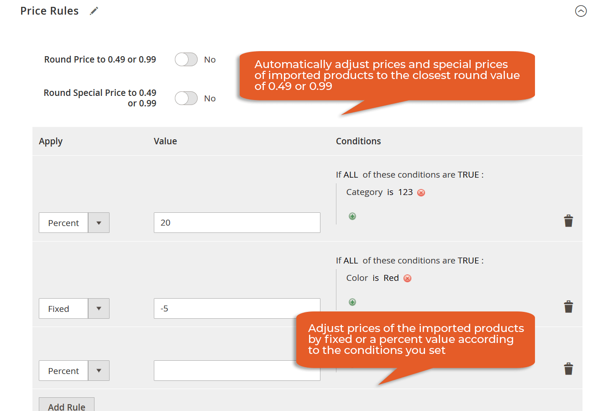Delete the first price rule with trash icon

[x=568, y=221]
